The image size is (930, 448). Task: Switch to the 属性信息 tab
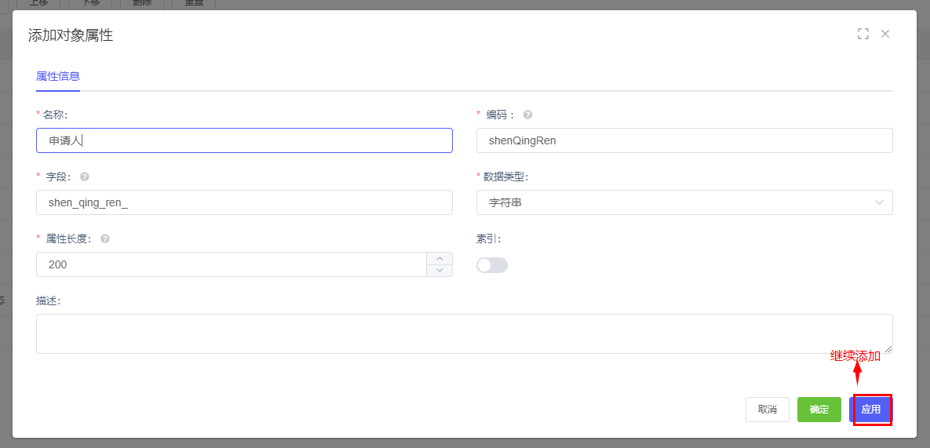pos(58,77)
